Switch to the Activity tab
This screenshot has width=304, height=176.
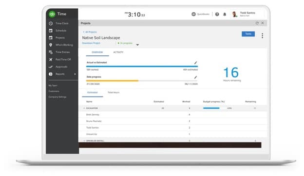coord(118,52)
